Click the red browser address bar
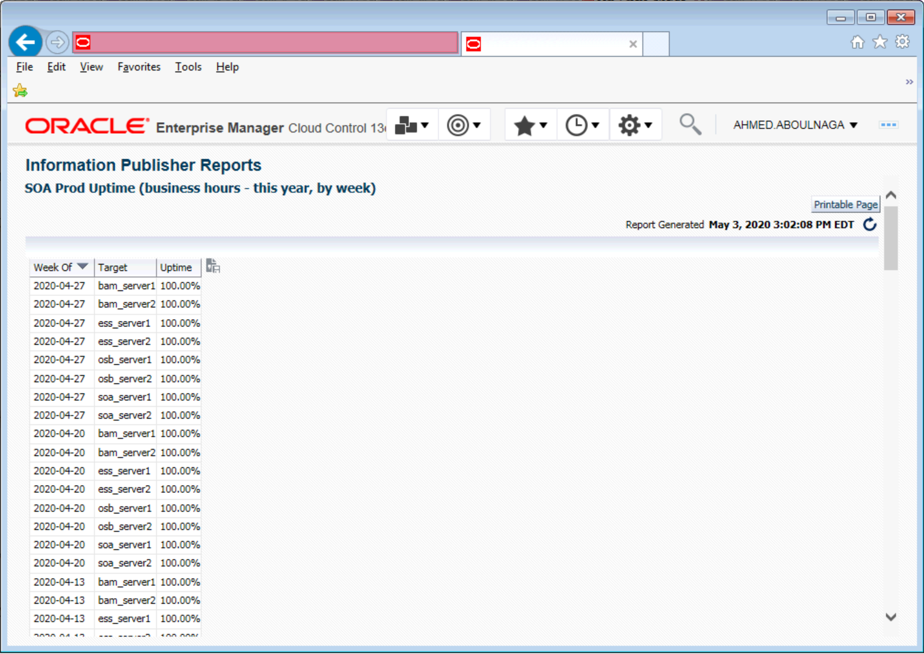Viewport: 924px width, 654px height. click(x=274, y=43)
